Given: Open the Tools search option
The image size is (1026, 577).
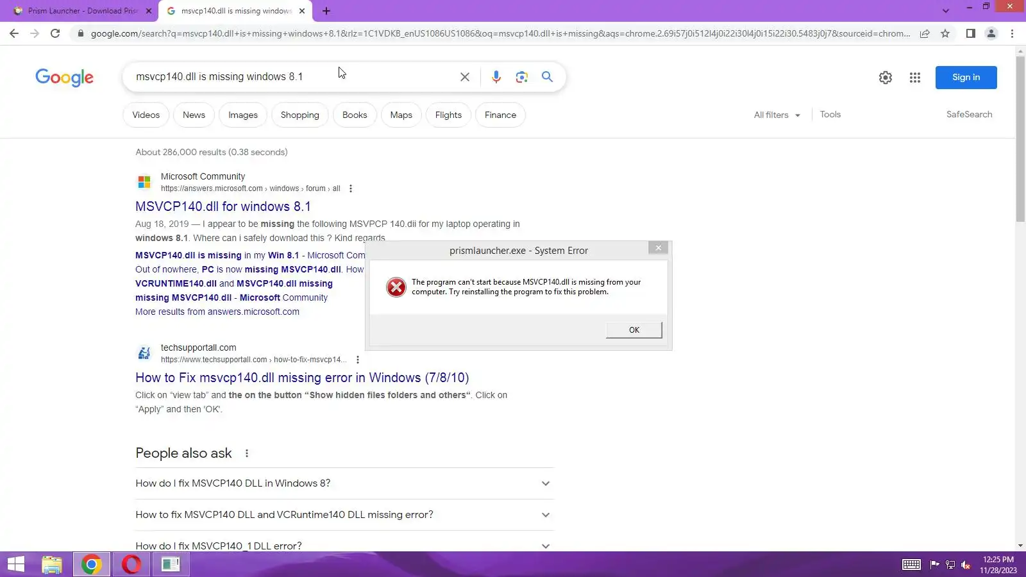Looking at the screenshot, I should 830,114.
